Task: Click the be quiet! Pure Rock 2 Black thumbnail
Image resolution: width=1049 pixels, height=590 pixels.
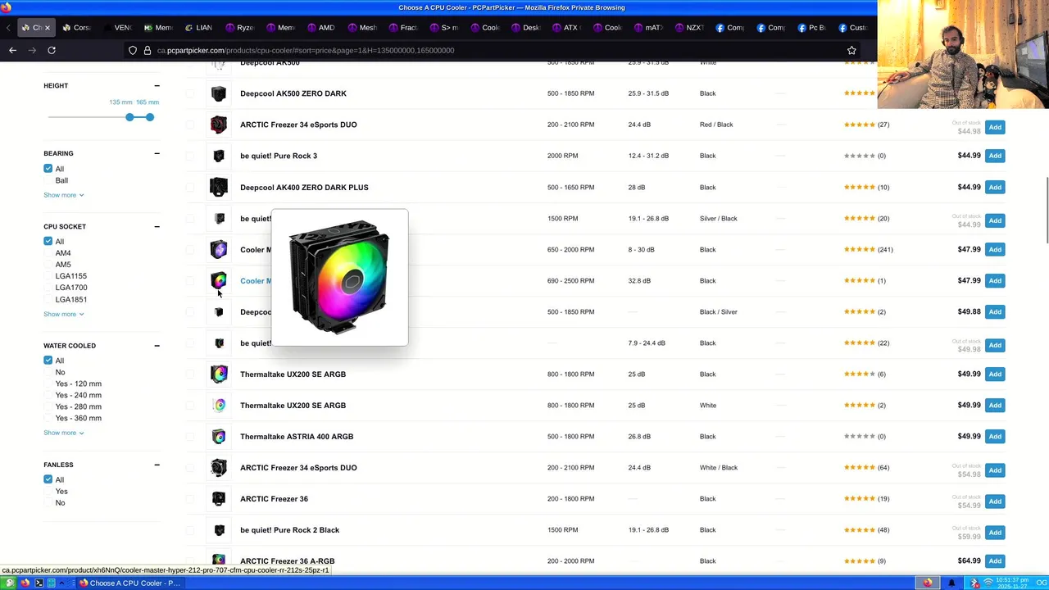Action: pyautogui.click(x=219, y=530)
